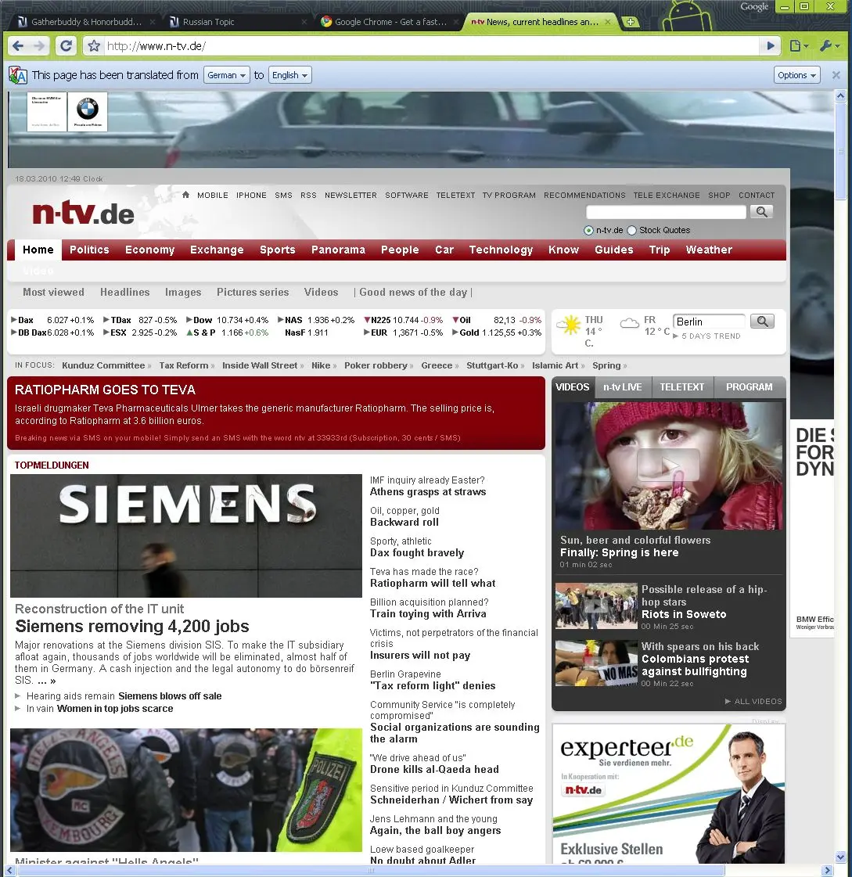Click the site search text field
852x877 pixels.
[x=666, y=212]
